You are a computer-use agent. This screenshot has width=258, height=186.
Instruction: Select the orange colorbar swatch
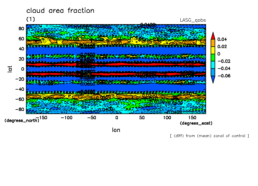pos(213,43)
